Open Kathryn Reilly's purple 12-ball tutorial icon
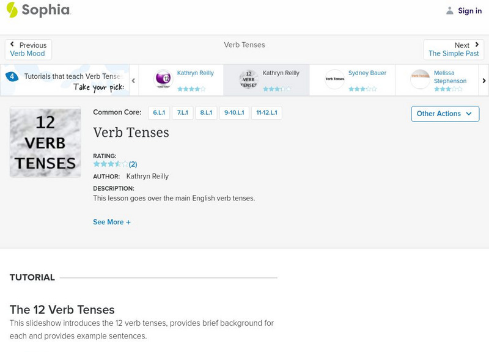Screen dimensions: 489x352 163,79
